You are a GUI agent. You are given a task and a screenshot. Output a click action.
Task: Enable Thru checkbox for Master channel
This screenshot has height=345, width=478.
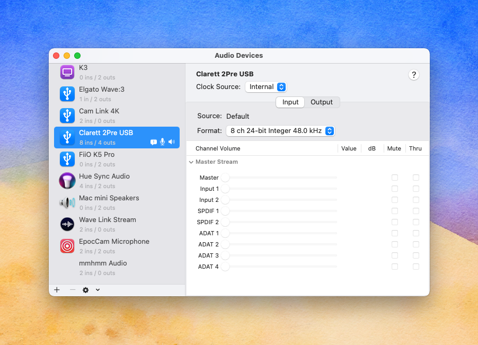coord(416,178)
